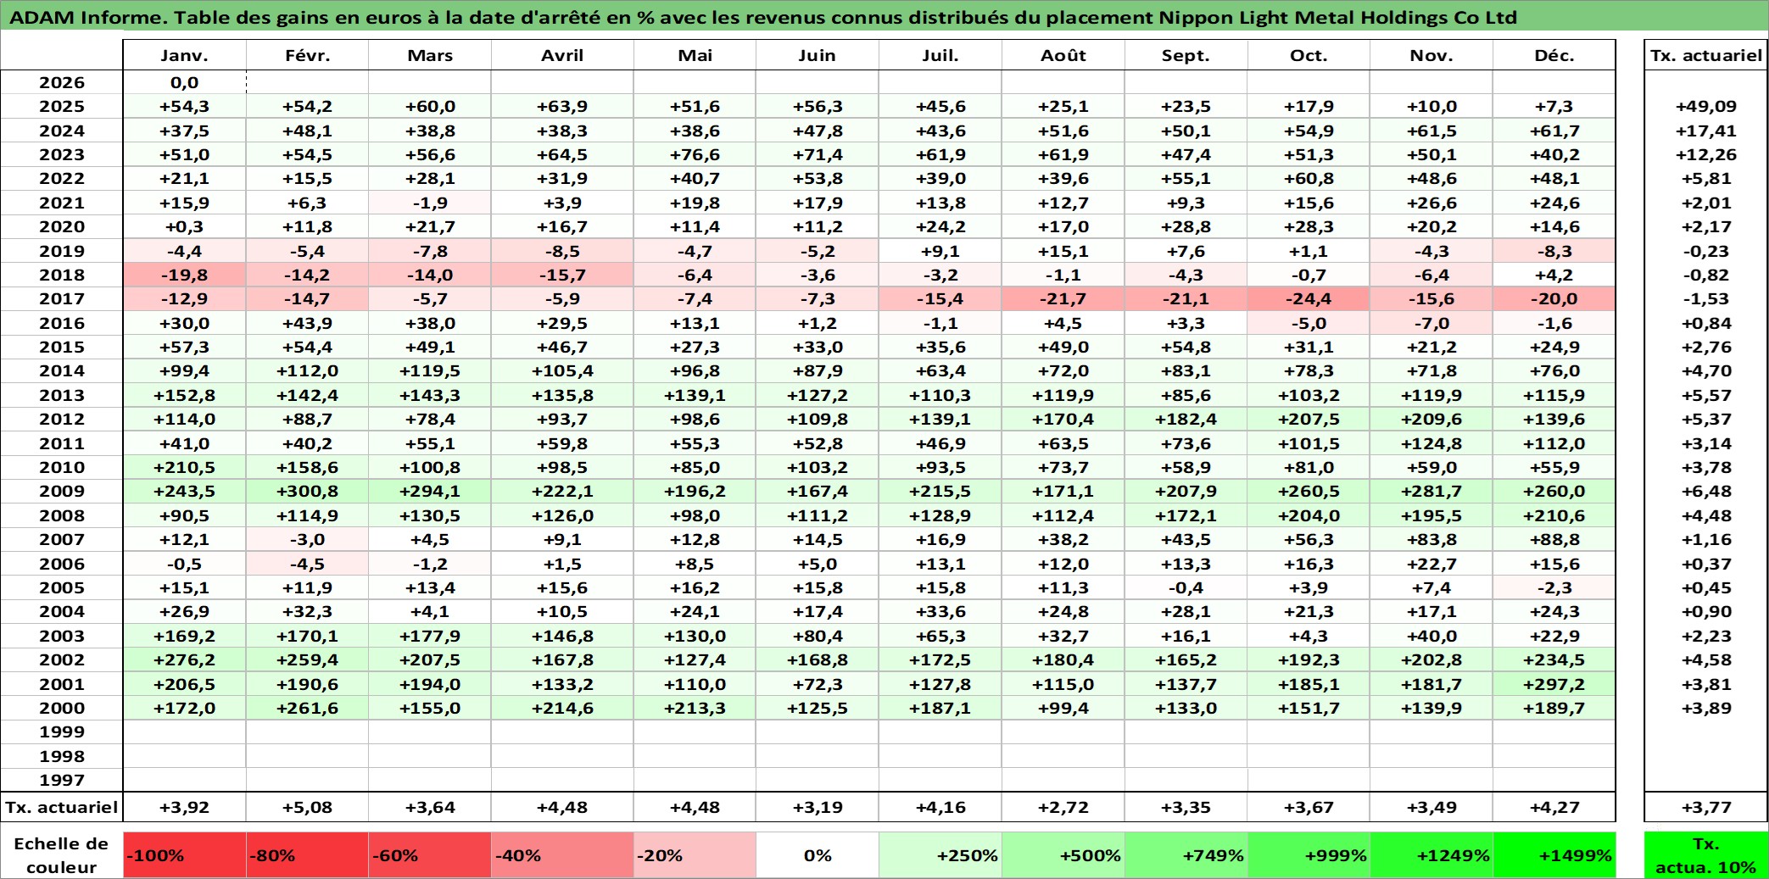The image size is (1769, 879).
Task: Click the Janv. column header
Action: click(x=185, y=55)
